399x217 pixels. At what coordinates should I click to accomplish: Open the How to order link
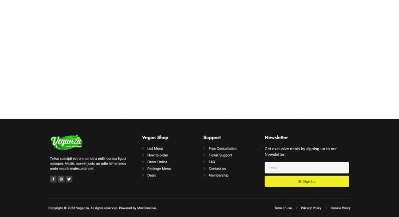157,155
